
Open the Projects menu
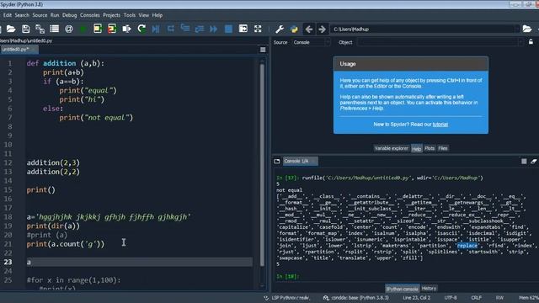(112, 15)
